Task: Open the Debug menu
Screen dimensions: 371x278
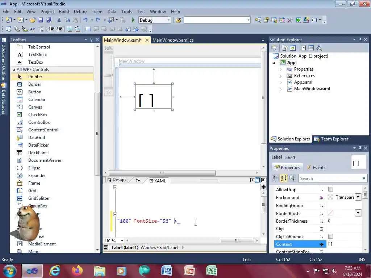Action: (x=80, y=11)
